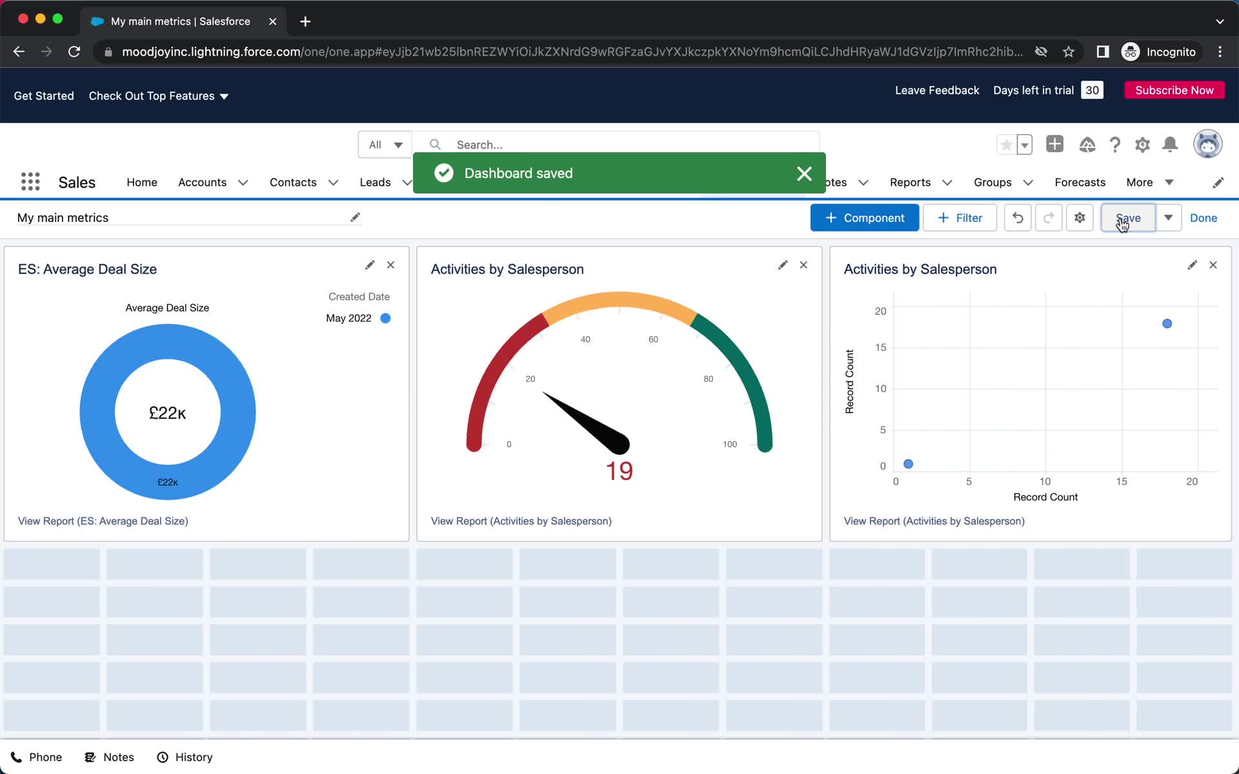This screenshot has width=1239, height=774.
Task: Open the Reports tab
Action: click(910, 183)
